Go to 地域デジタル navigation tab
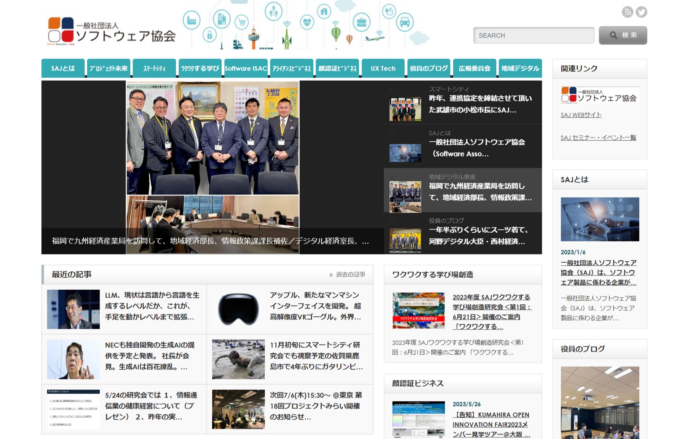The image size is (686, 439). click(x=520, y=68)
